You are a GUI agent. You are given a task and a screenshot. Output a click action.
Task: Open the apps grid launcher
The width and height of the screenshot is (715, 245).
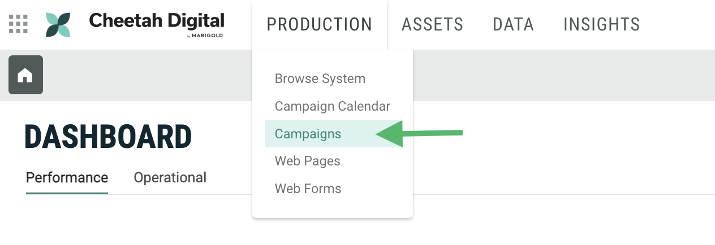tap(19, 24)
